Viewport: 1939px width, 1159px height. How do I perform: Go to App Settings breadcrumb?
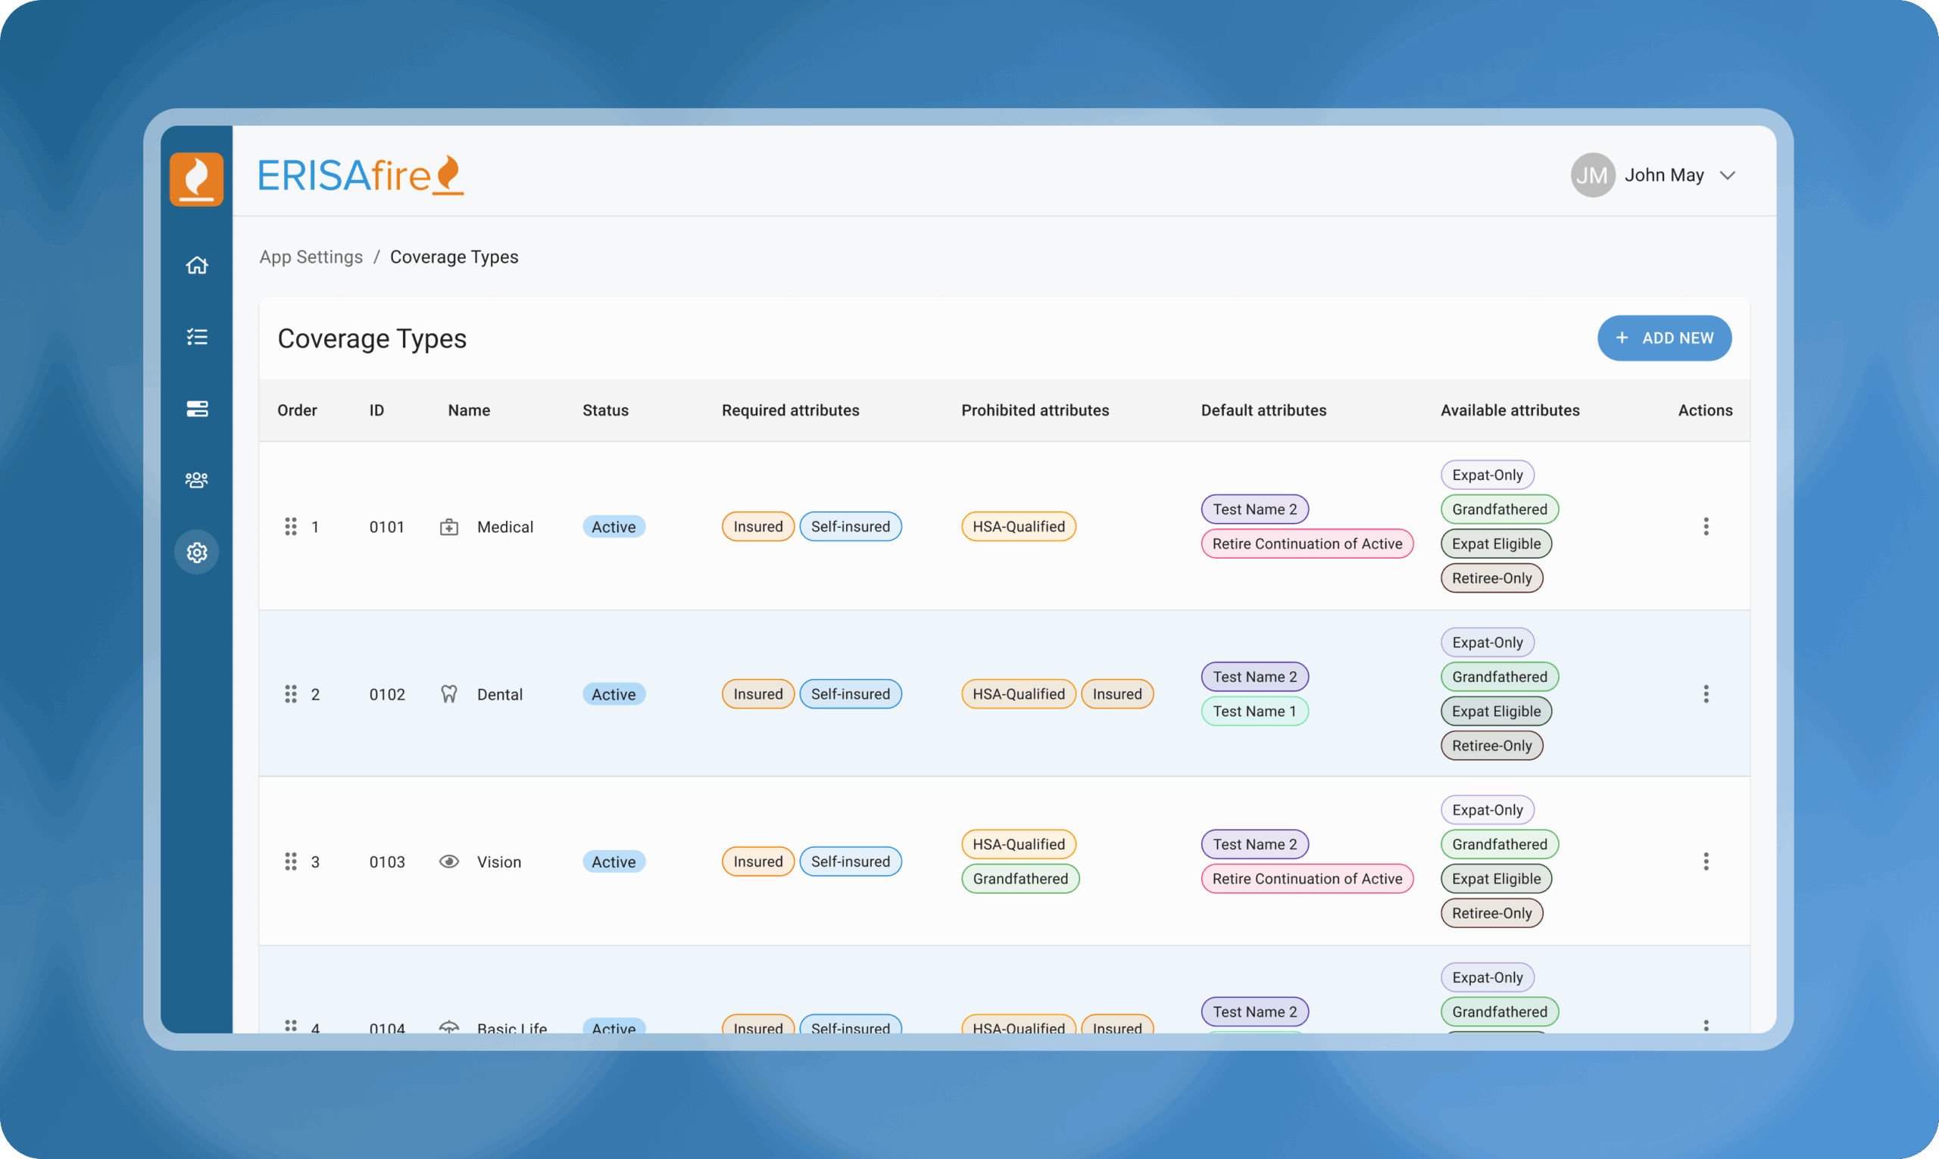311,257
